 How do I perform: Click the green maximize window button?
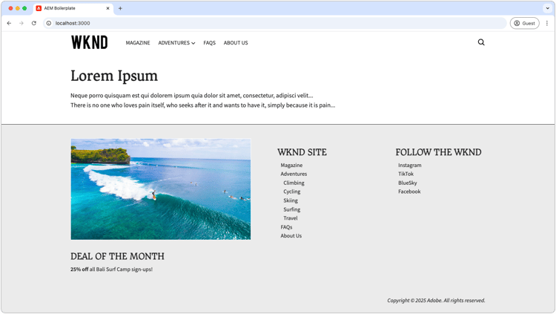24,8
